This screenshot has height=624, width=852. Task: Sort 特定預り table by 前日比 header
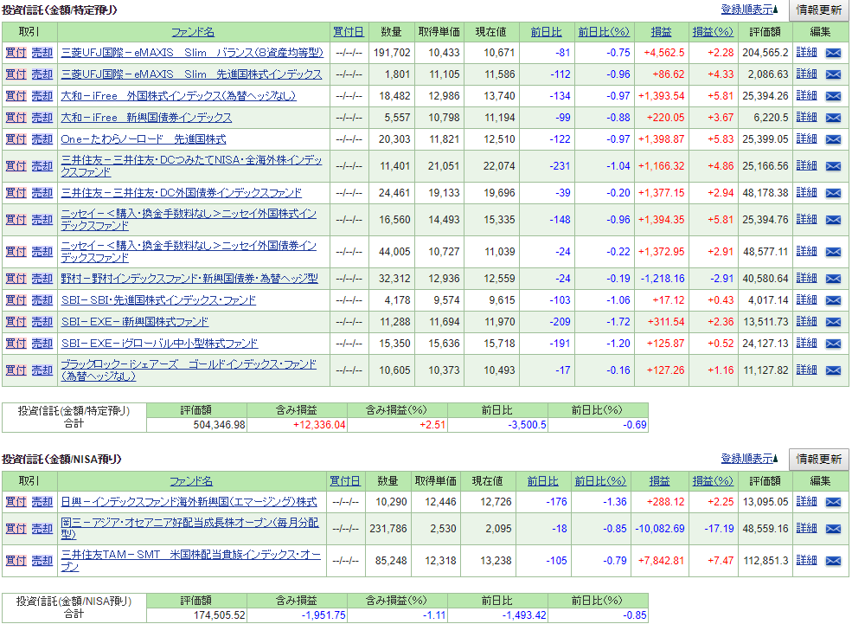pyautogui.click(x=546, y=32)
